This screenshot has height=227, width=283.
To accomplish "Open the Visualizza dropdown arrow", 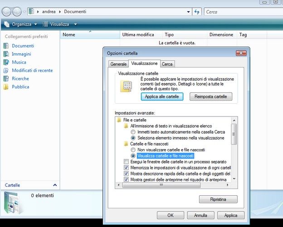I will pos(75,24).
